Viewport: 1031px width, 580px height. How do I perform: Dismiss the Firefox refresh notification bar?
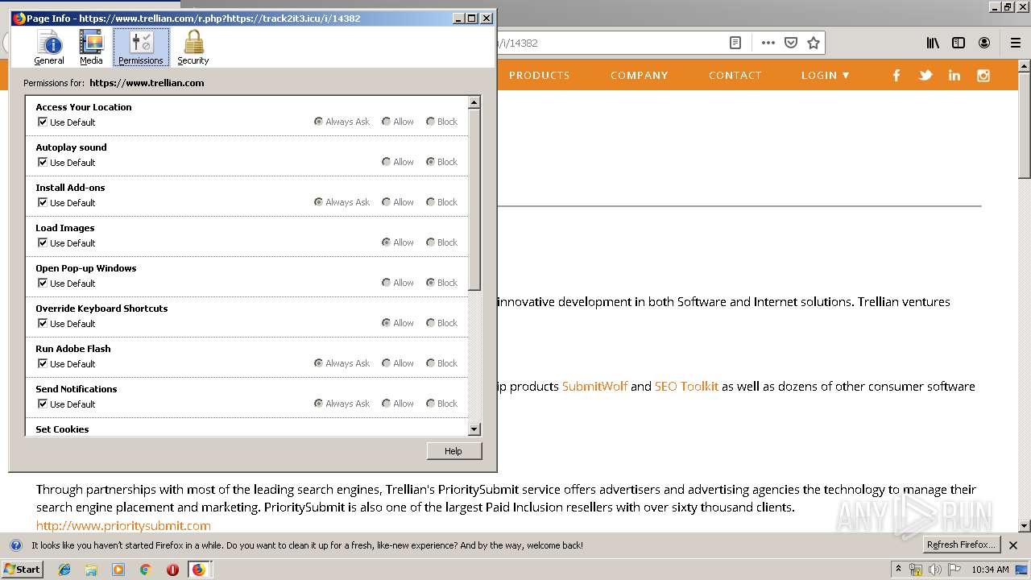[1013, 545]
